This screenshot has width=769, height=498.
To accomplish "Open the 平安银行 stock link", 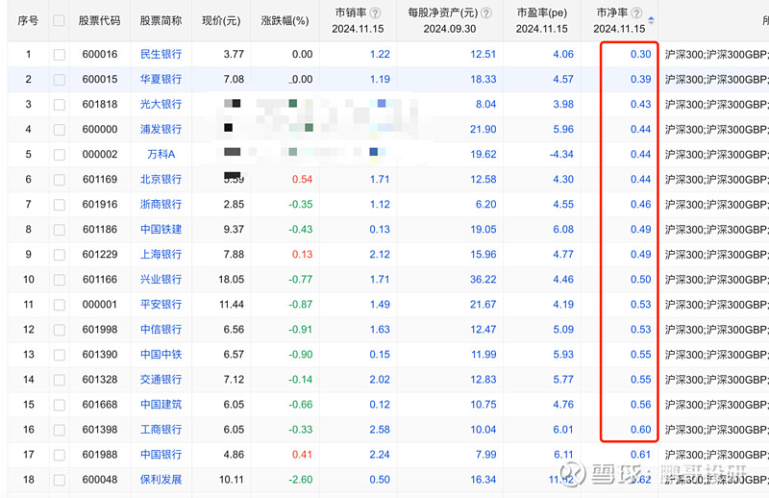I will click(161, 304).
